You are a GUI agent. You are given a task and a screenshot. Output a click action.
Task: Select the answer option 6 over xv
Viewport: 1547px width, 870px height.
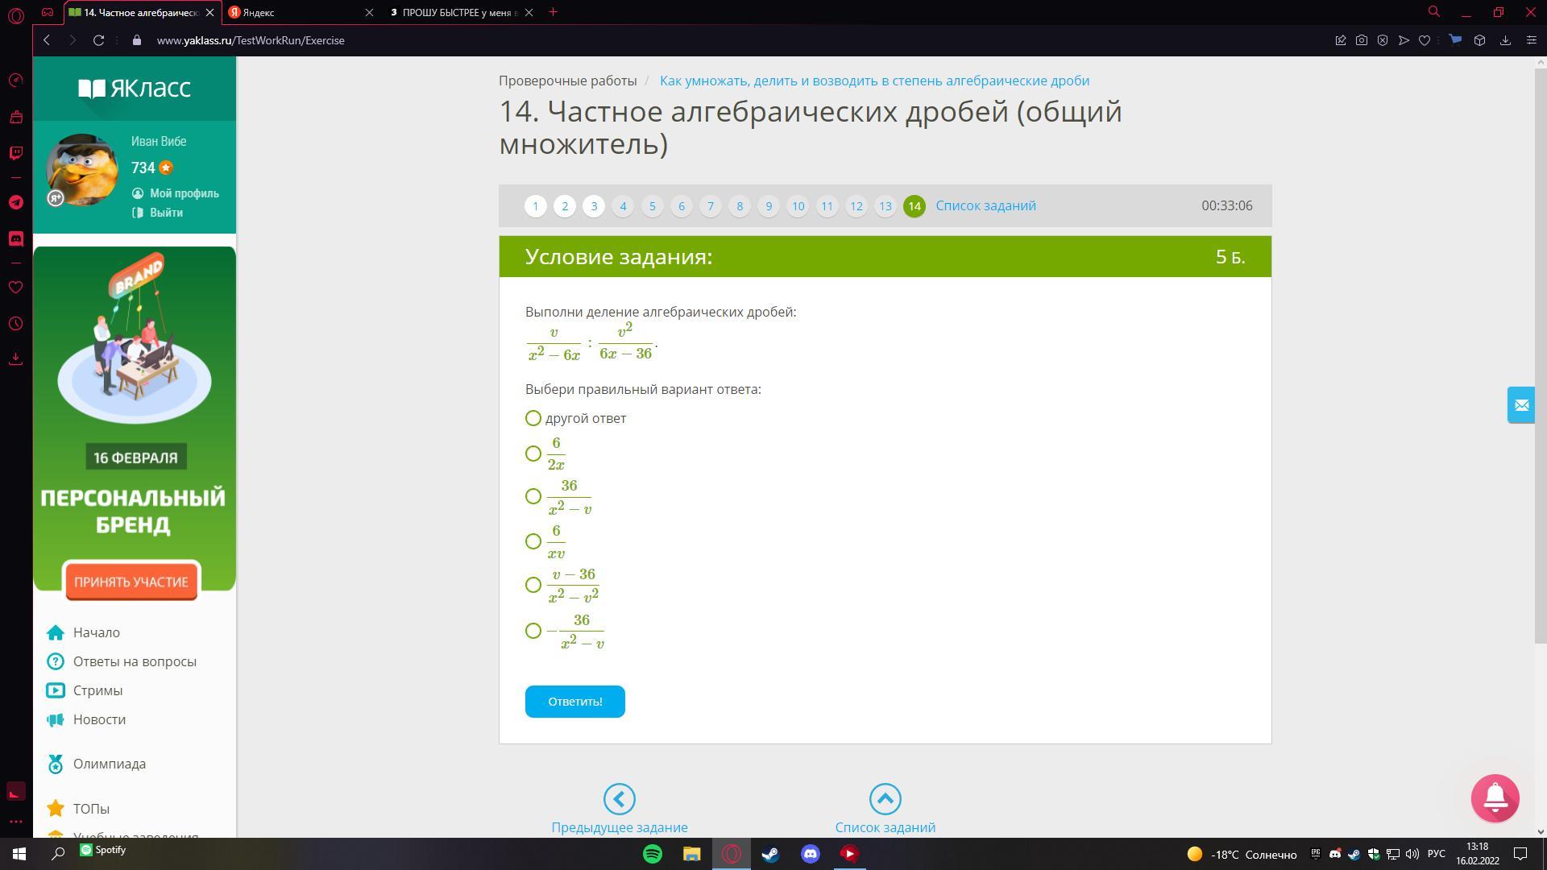click(x=533, y=541)
